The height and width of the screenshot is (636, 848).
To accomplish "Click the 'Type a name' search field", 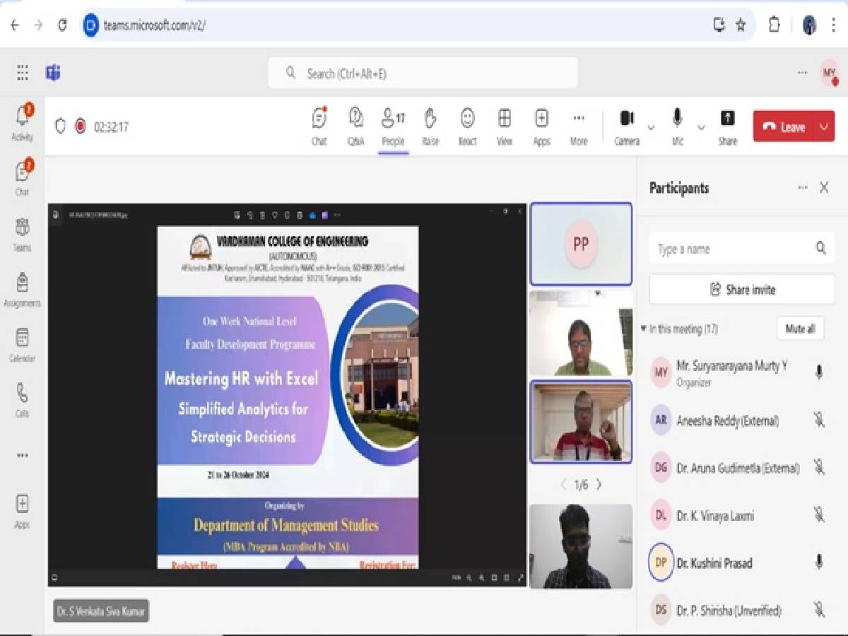I will point(731,249).
